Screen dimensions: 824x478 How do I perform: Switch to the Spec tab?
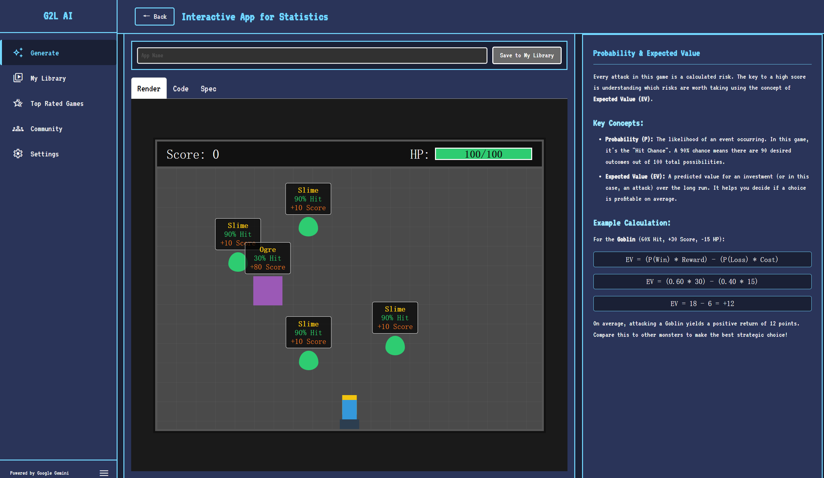coord(208,89)
